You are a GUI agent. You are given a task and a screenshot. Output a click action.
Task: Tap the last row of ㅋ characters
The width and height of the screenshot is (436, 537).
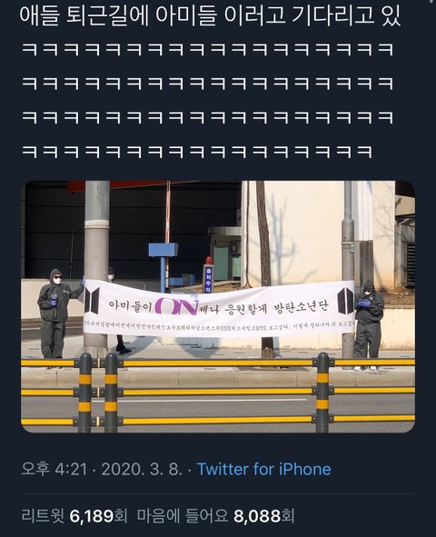(197, 151)
